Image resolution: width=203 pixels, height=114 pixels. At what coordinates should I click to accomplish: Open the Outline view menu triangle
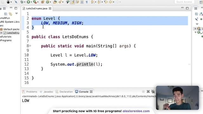tap(197, 24)
